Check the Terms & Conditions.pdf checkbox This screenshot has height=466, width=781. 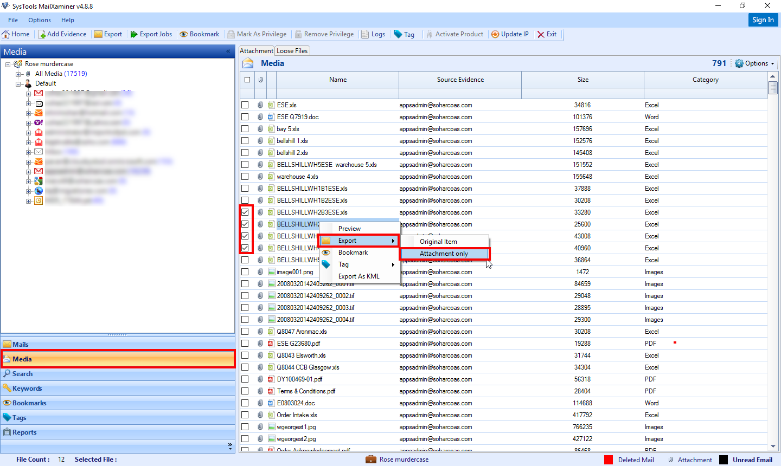tap(245, 391)
